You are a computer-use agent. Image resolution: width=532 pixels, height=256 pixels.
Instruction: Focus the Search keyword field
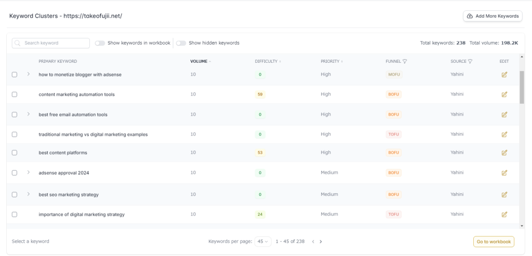coord(51,43)
